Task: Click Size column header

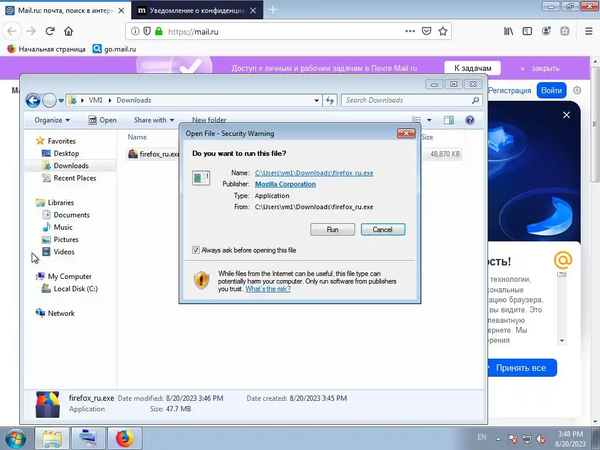Action: (427, 137)
